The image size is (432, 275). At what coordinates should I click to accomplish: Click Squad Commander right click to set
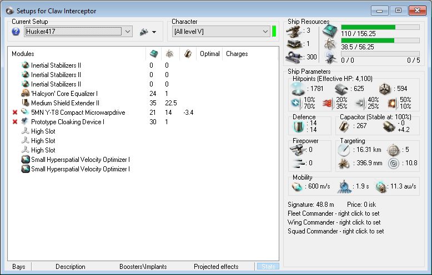[335, 231]
